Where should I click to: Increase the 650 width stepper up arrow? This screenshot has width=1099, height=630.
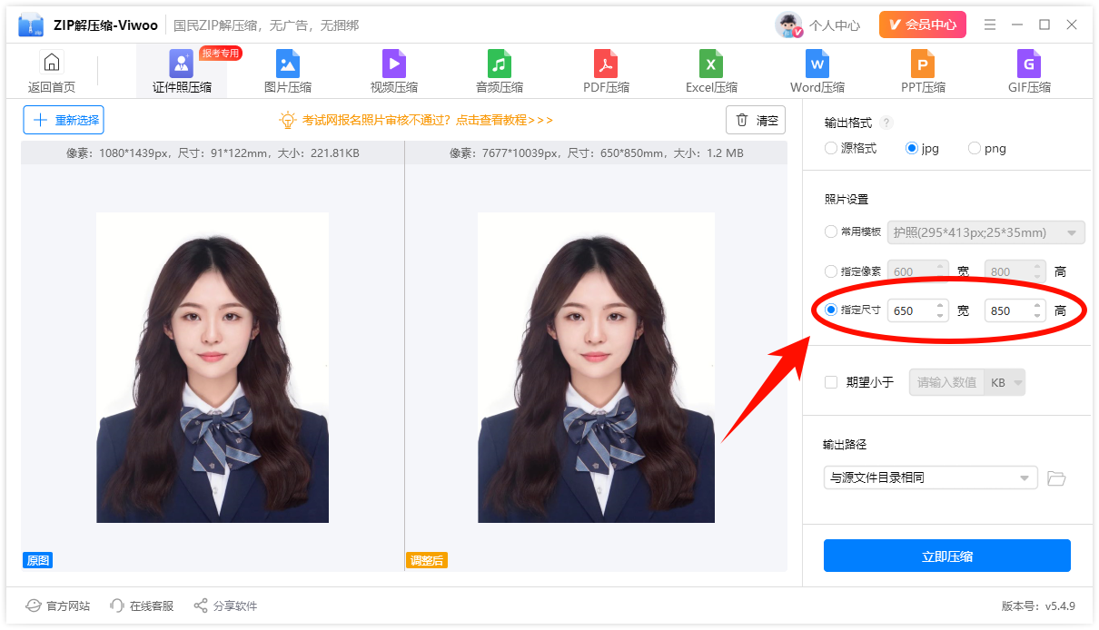coord(940,305)
